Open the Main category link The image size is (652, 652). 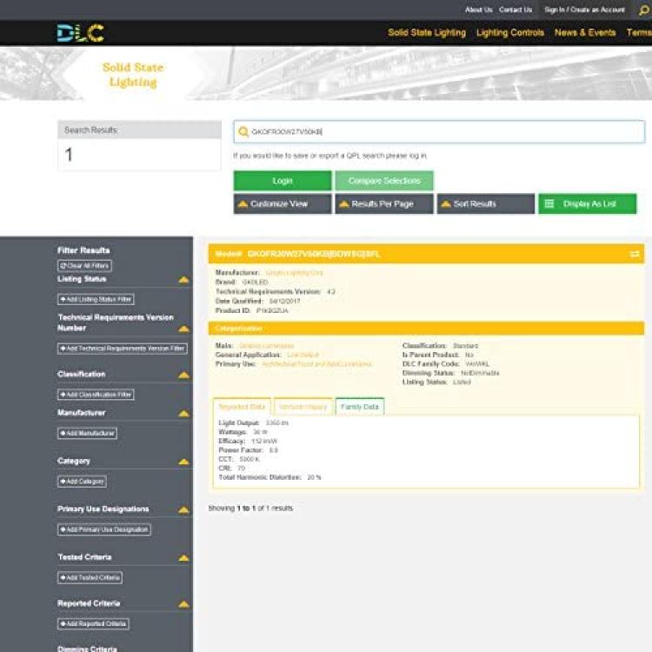click(x=267, y=346)
